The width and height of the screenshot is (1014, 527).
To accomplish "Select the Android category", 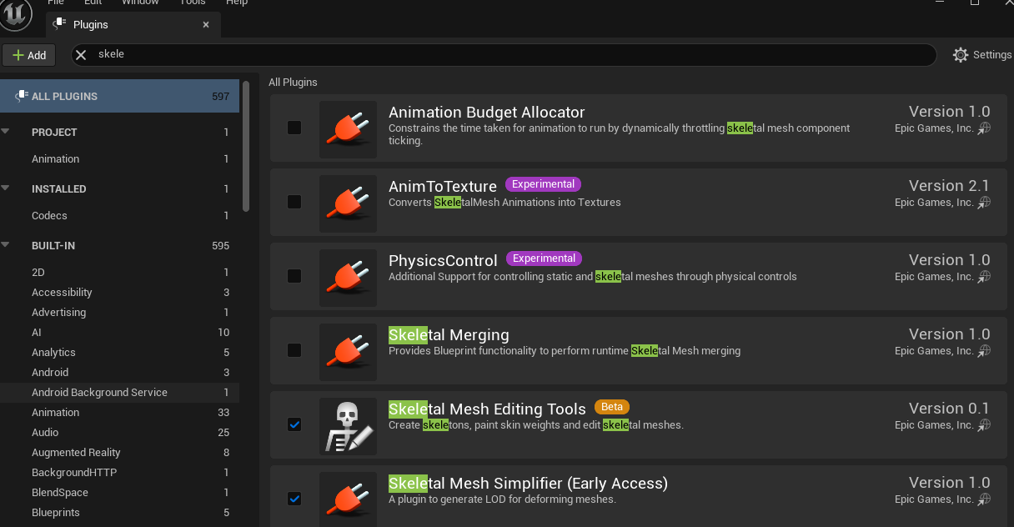I will [x=119, y=372].
